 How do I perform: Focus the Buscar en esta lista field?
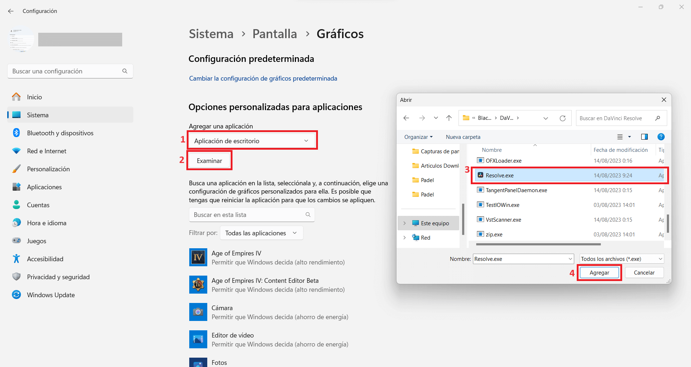pos(252,215)
